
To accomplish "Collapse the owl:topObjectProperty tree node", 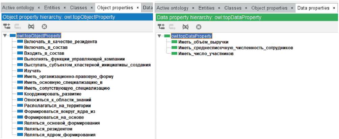I will coord(4,36).
